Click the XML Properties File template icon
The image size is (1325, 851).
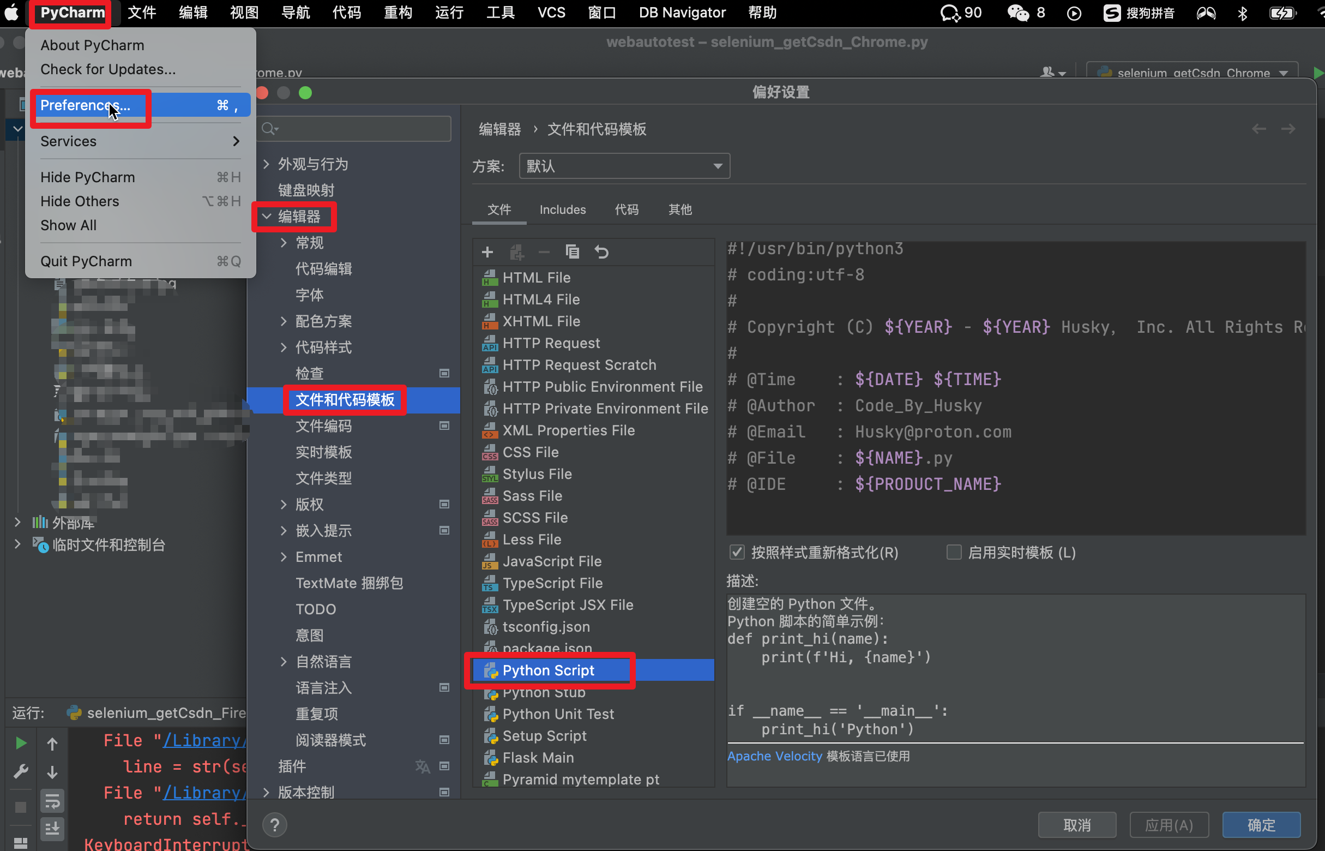click(x=489, y=430)
